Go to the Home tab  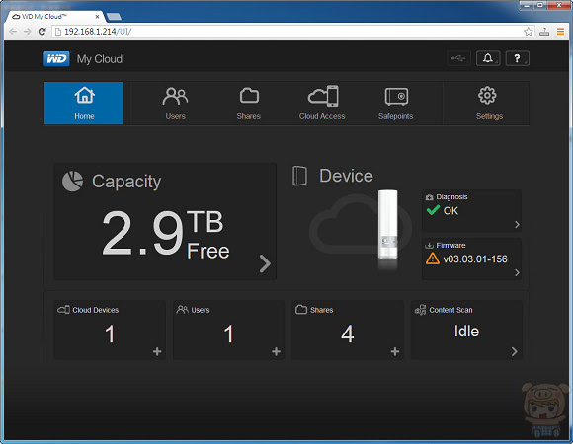(x=84, y=103)
